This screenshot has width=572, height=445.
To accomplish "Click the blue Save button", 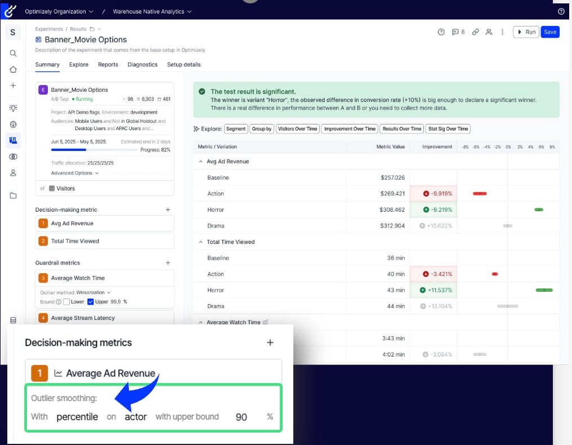I will (x=550, y=32).
